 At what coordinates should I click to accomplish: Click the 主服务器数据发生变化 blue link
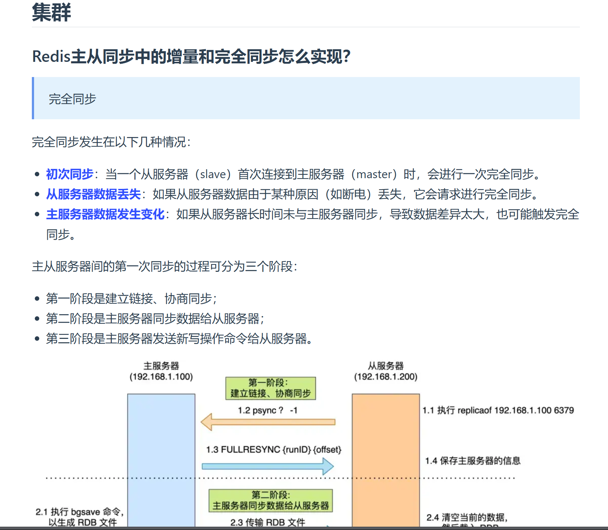pyautogui.click(x=105, y=214)
